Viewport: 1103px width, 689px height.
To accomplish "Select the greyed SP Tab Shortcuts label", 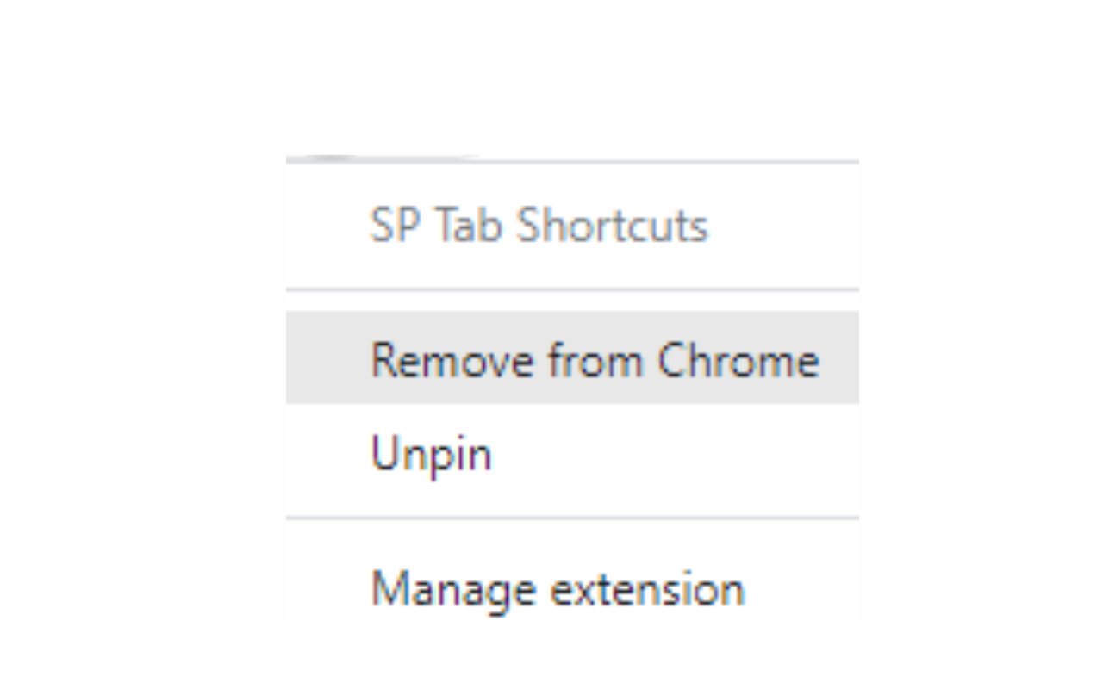I will (539, 227).
